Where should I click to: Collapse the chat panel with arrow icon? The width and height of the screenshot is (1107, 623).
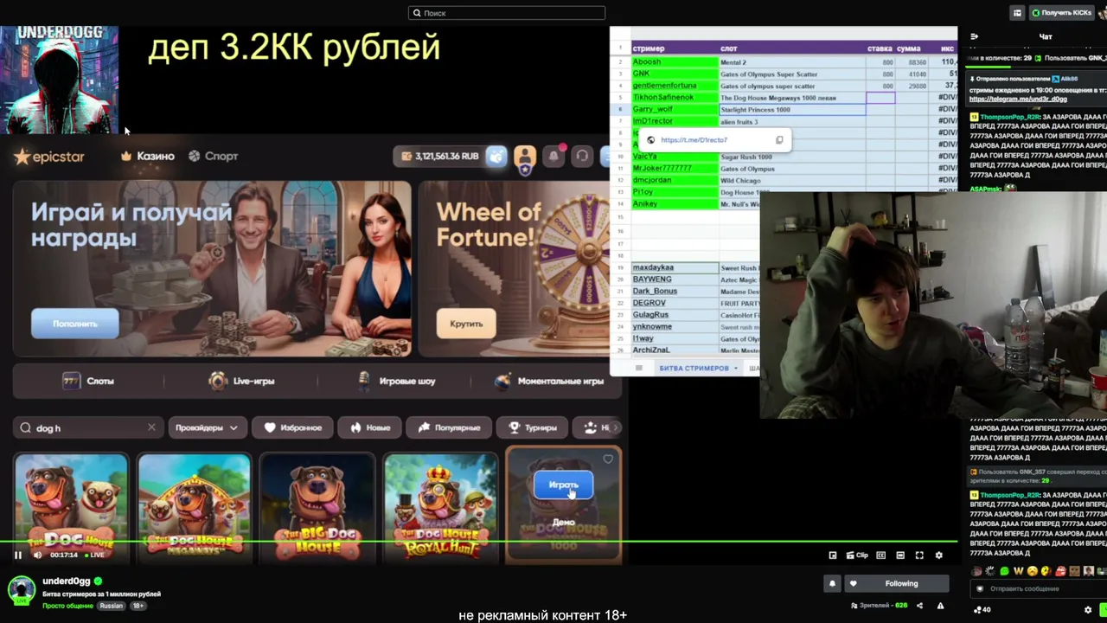point(975,36)
